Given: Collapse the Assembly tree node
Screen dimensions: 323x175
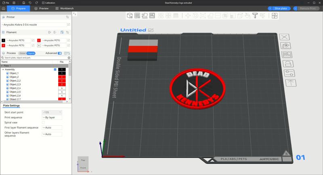Looking at the screenshot, I should click(3, 69).
